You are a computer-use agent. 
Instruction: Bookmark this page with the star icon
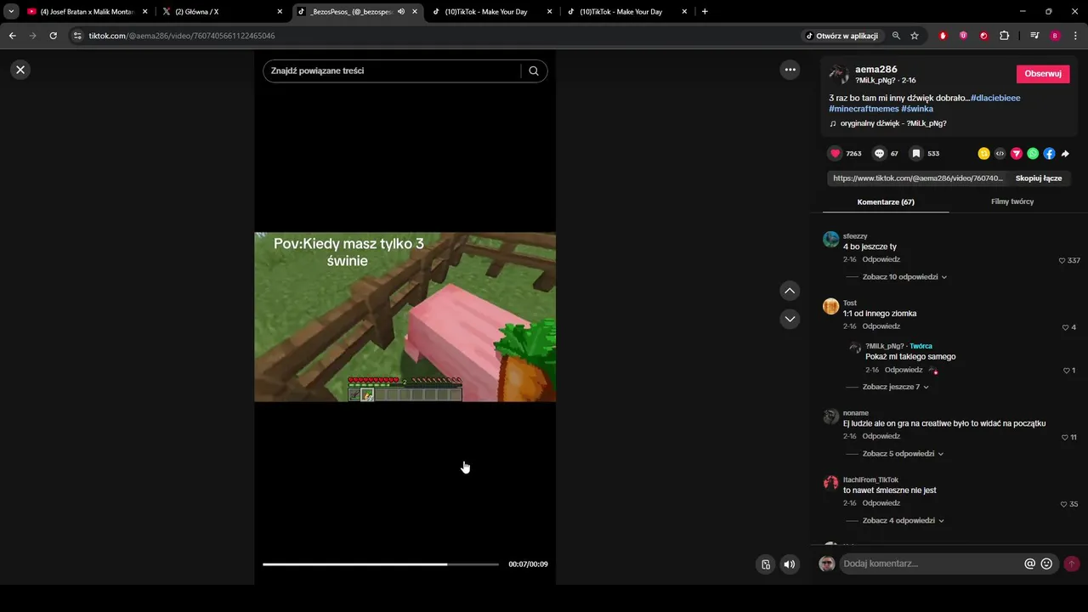tap(915, 36)
